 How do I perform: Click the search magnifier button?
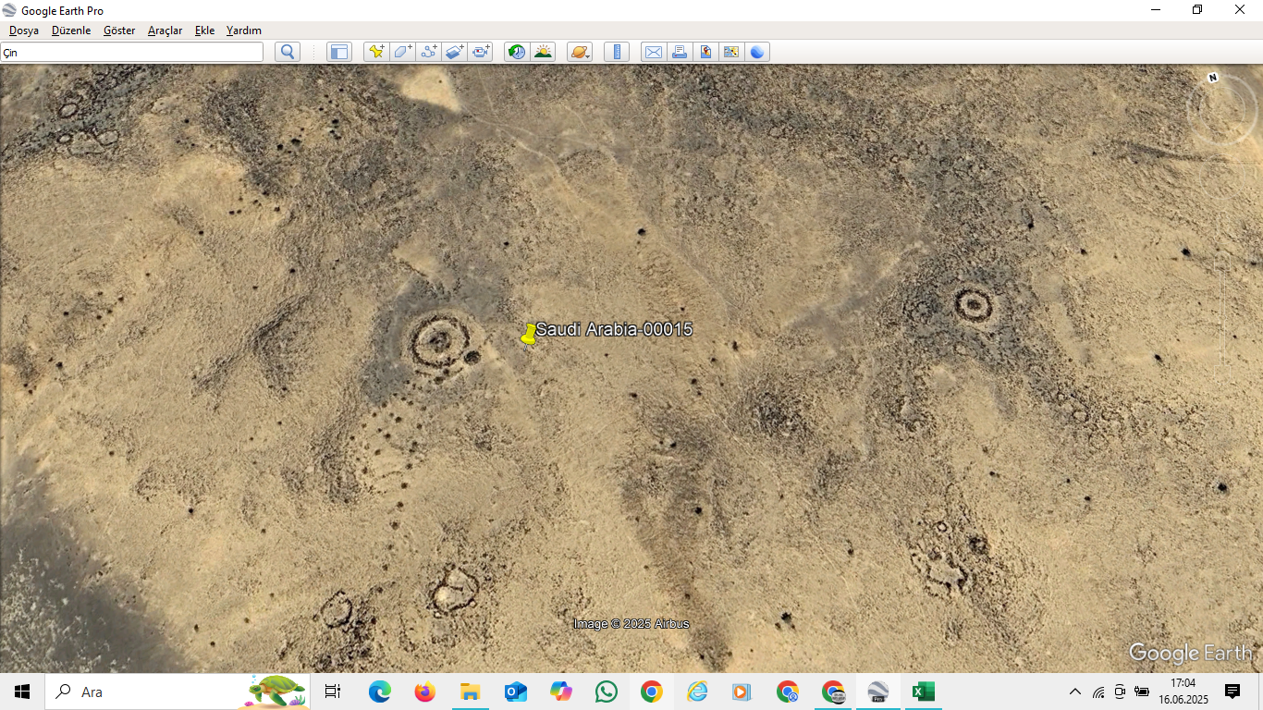coord(288,52)
